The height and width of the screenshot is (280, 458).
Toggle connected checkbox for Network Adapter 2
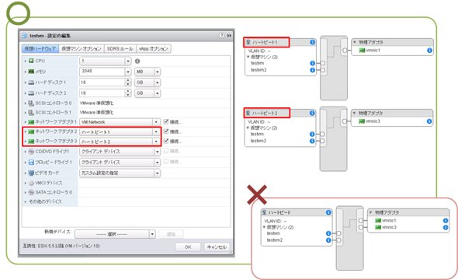(166, 131)
